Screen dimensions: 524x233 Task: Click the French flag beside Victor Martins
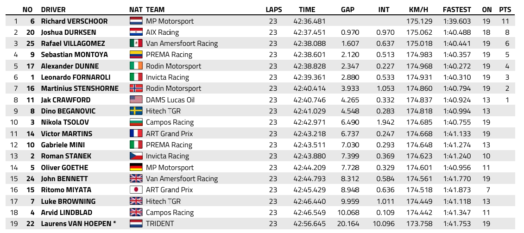pyautogui.click(x=136, y=134)
